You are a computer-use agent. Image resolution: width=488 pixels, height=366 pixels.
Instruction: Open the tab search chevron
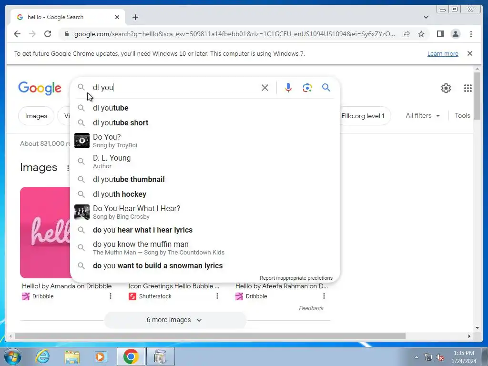pyautogui.click(x=426, y=17)
